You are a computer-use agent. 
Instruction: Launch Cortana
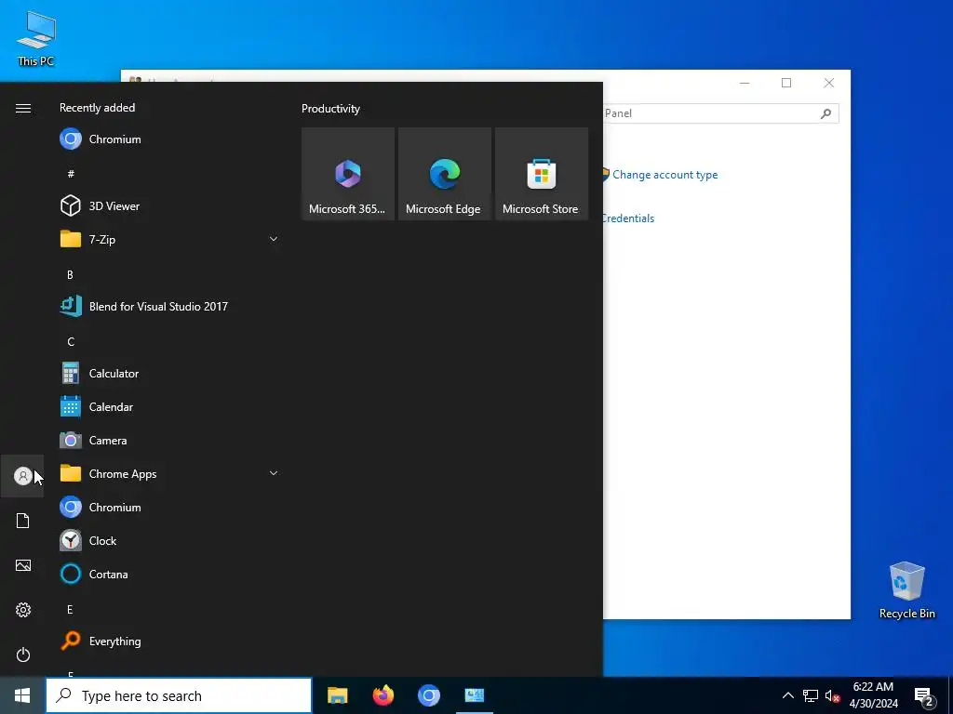tap(169, 574)
